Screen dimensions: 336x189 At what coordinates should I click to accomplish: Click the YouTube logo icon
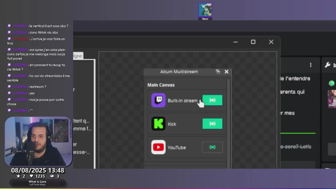click(x=159, y=147)
